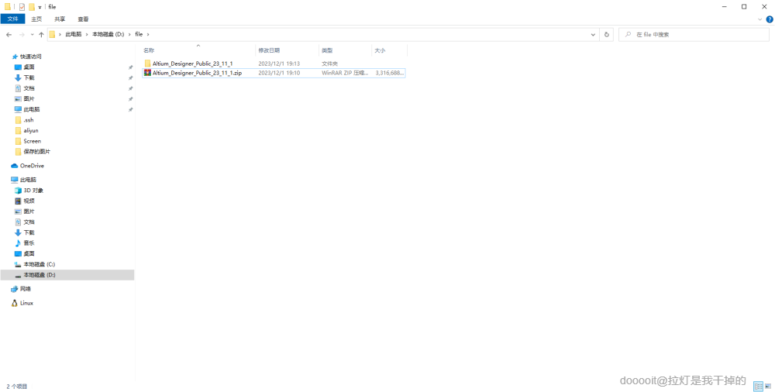Screen dimensions: 775x392
Task: Click the search box 在 file 中搜索
Action: (x=694, y=35)
